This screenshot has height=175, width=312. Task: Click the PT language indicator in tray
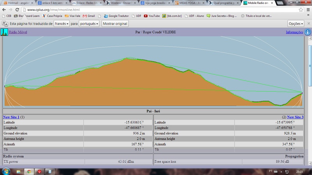[x=270, y=171]
